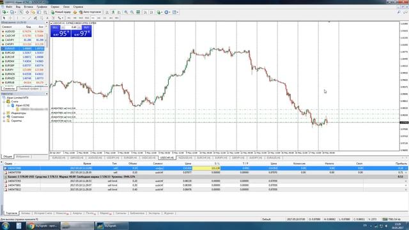Select the Text Label tool
The image size is (409, 230).
(53, 18)
